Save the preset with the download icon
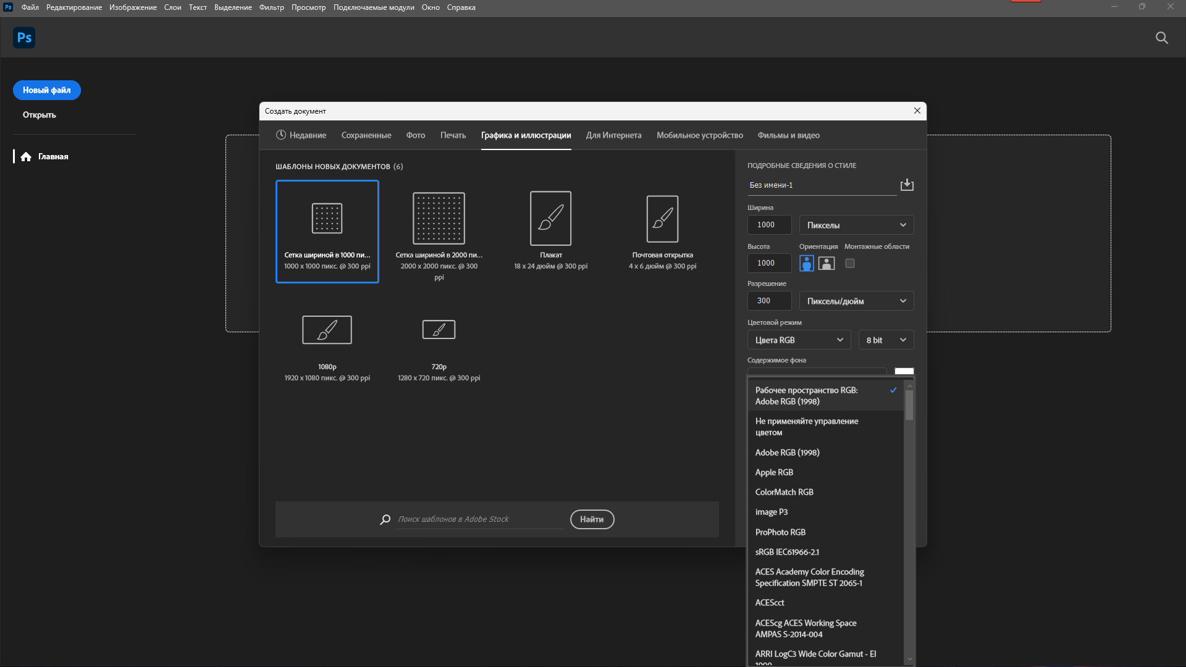Screen dimensions: 1186x667 [x=907, y=185]
